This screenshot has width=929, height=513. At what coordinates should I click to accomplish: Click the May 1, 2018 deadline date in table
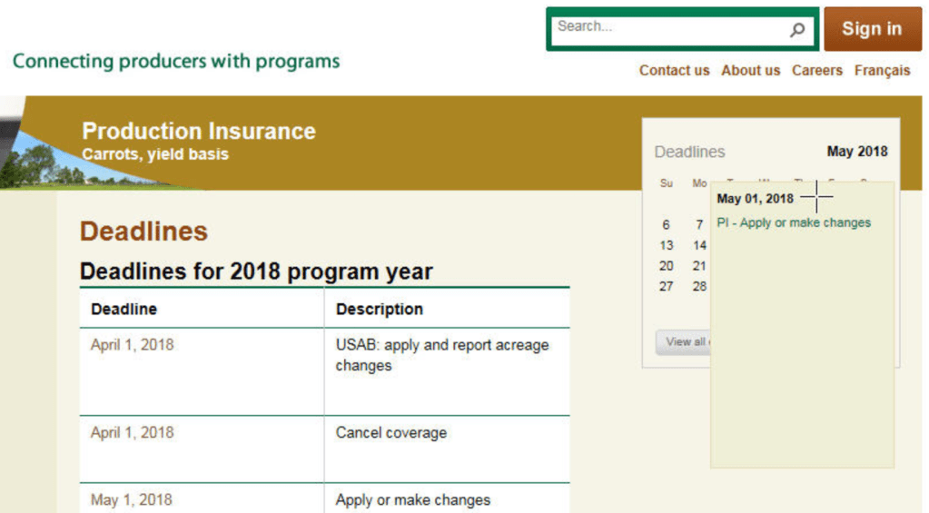point(131,499)
